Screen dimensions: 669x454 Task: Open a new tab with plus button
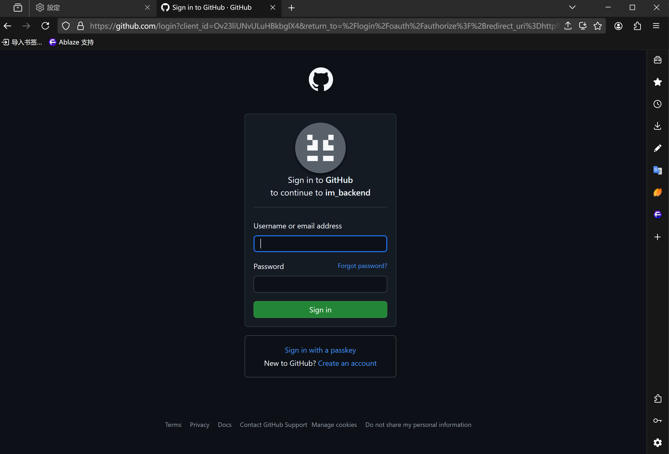292,8
